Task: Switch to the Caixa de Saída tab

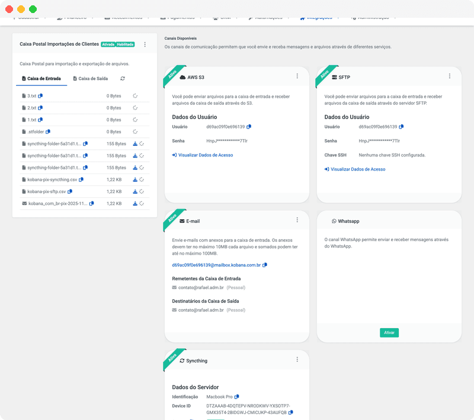Action: tap(92, 78)
